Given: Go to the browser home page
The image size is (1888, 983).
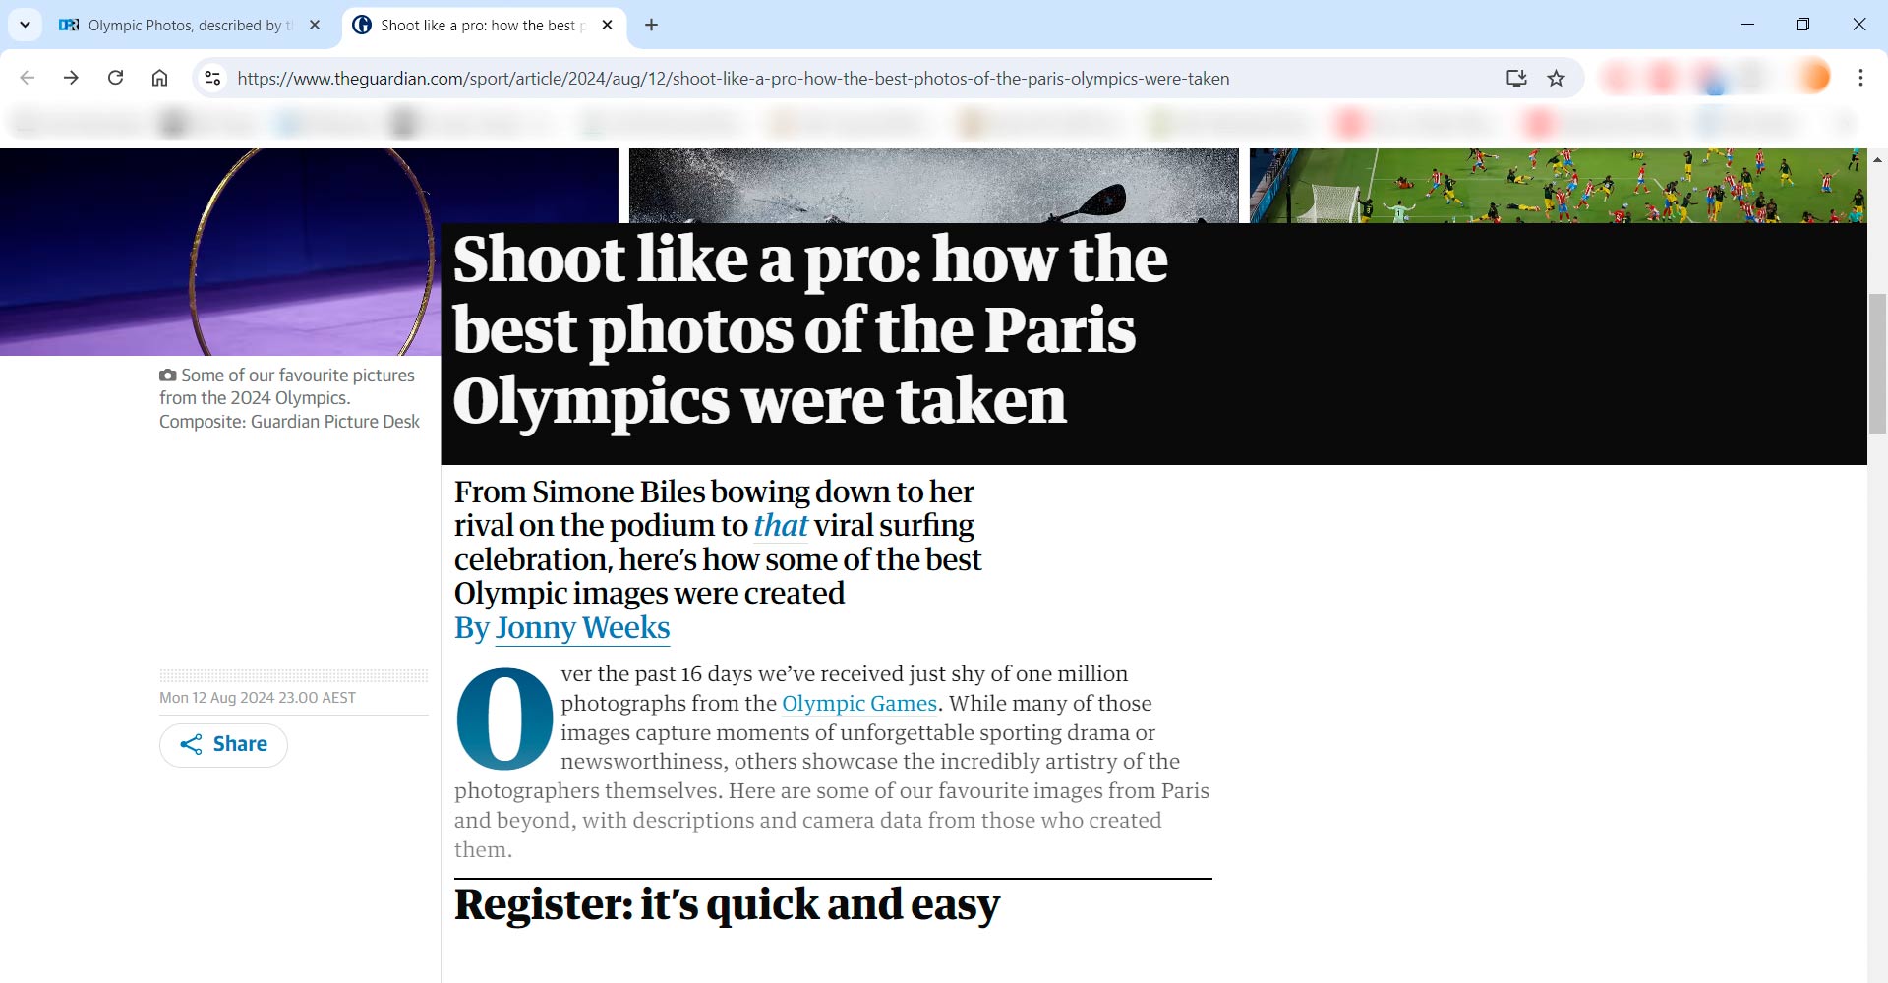Looking at the screenshot, I should pos(159,78).
